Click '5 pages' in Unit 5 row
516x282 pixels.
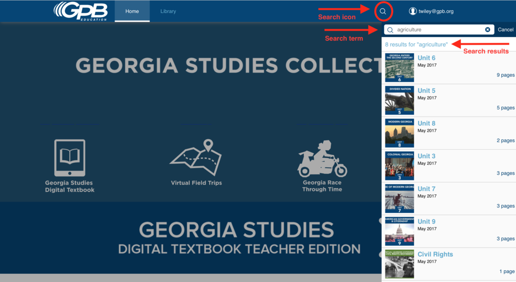click(506, 108)
